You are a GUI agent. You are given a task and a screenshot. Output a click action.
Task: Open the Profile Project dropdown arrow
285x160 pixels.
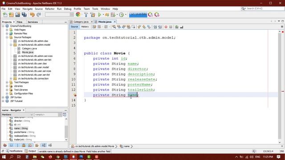tap(126, 15)
